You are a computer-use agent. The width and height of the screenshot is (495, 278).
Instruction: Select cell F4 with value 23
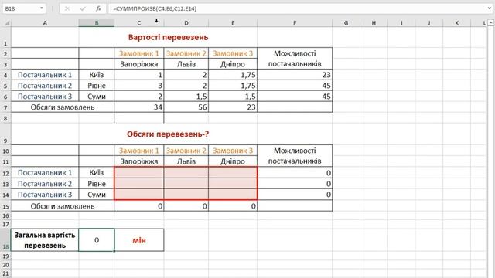(295, 75)
